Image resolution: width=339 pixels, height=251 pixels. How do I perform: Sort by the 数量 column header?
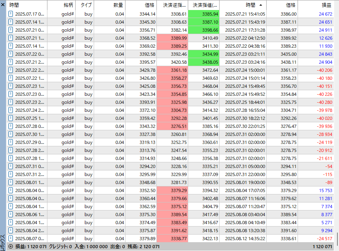click(x=110, y=5)
